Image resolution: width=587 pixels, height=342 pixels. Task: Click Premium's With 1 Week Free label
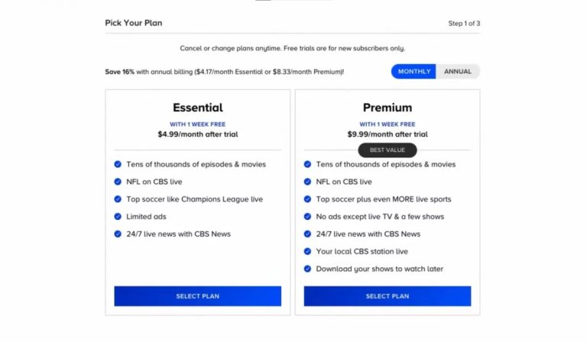coord(388,124)
